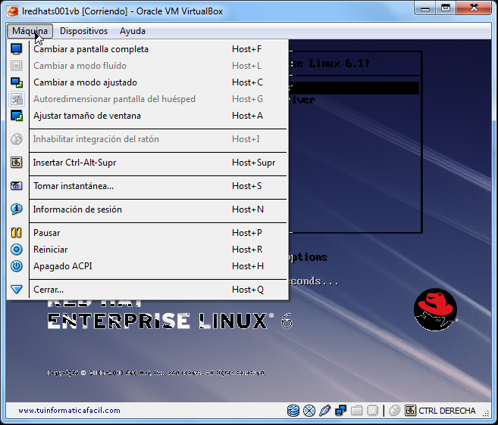Viewport: 498px width, 425px height.
Task: Click the blue triangle close icon beside Cerrar
Action: tap(17, 290)
